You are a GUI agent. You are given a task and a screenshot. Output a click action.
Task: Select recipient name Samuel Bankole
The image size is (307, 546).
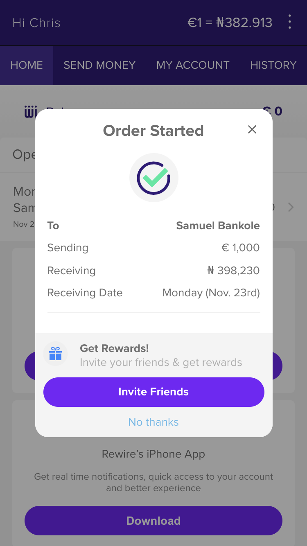[x=218, y=226]
